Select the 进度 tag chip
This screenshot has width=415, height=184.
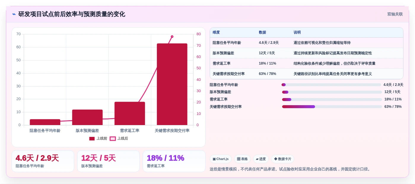[261, 159]
